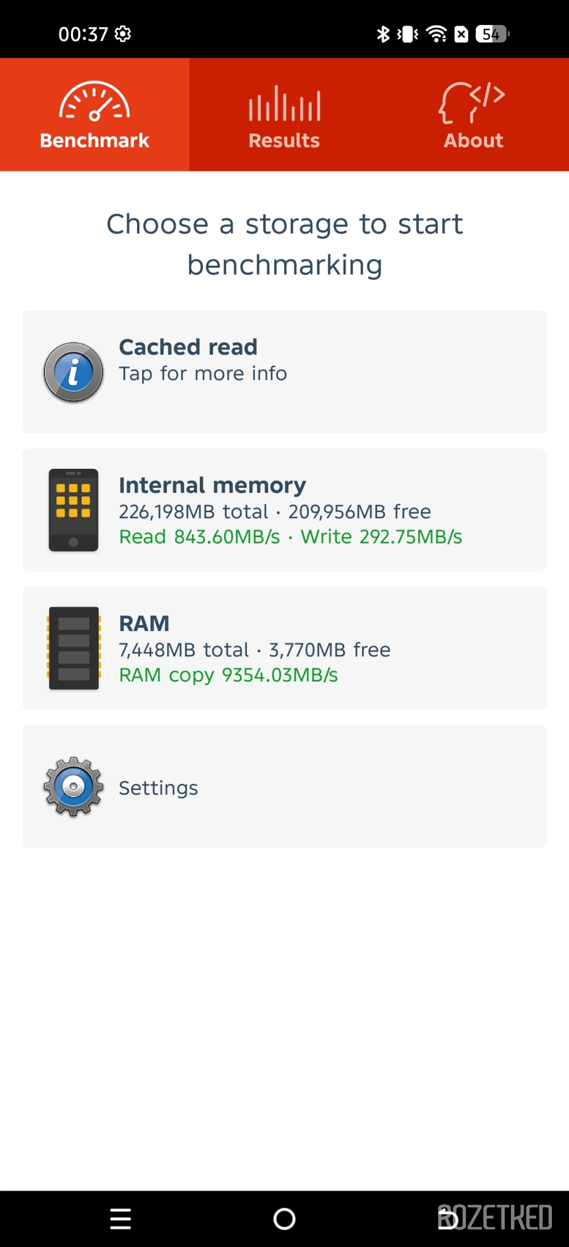Tap the RAM chip icon
This screenshot has height=1247, width=569.
pyautogui.click(x=73, y=648)
